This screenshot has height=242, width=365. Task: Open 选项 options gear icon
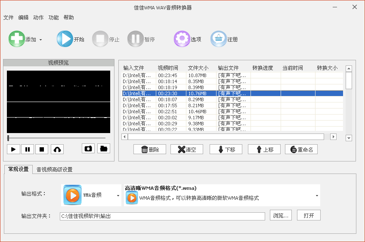(182, 39)
